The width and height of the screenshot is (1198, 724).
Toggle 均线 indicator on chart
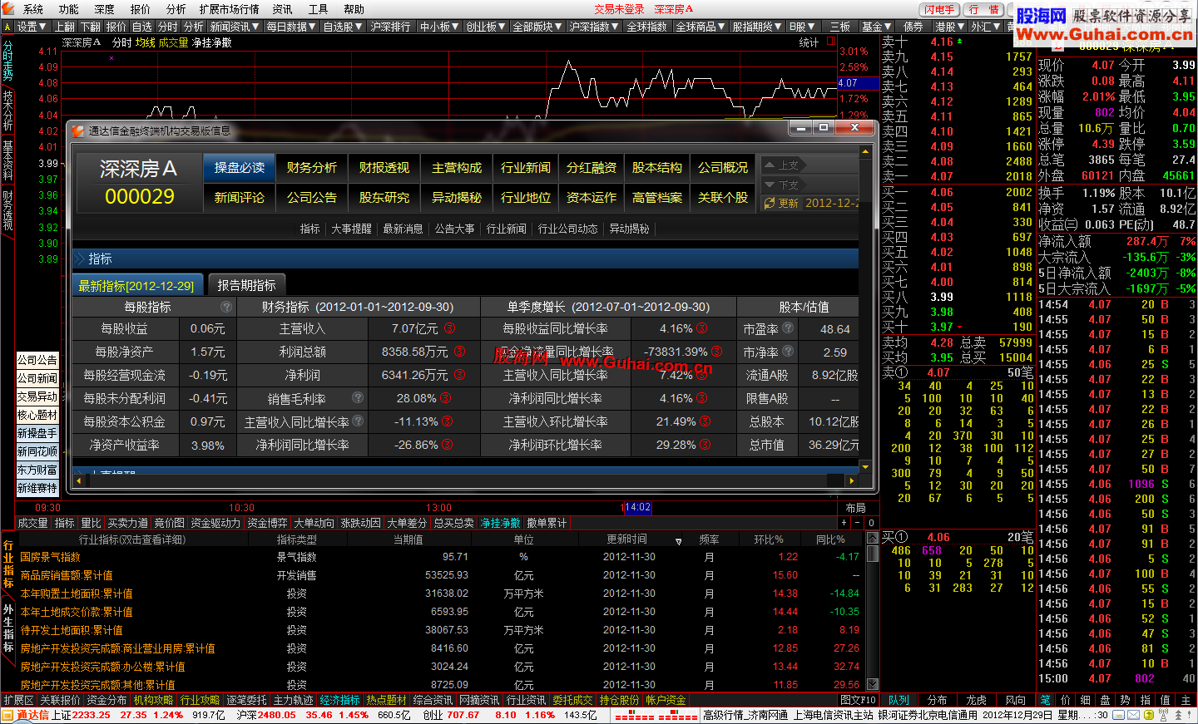(145, 42)
